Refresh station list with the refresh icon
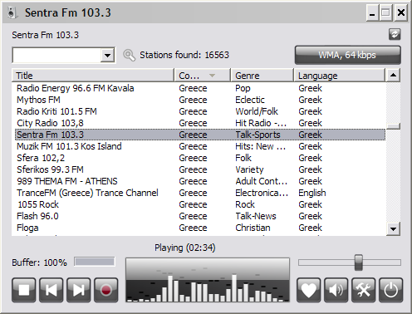Image resolution: width=412 pixels, height=314 pixels. [x=395, y=34]
